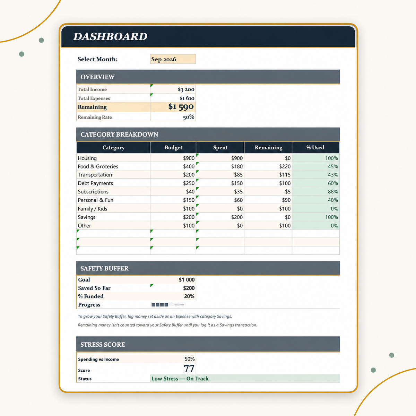416x416 pixels.
Task: Click the Safety Buffer Goal value $1 000
Action: pos(173,280)
